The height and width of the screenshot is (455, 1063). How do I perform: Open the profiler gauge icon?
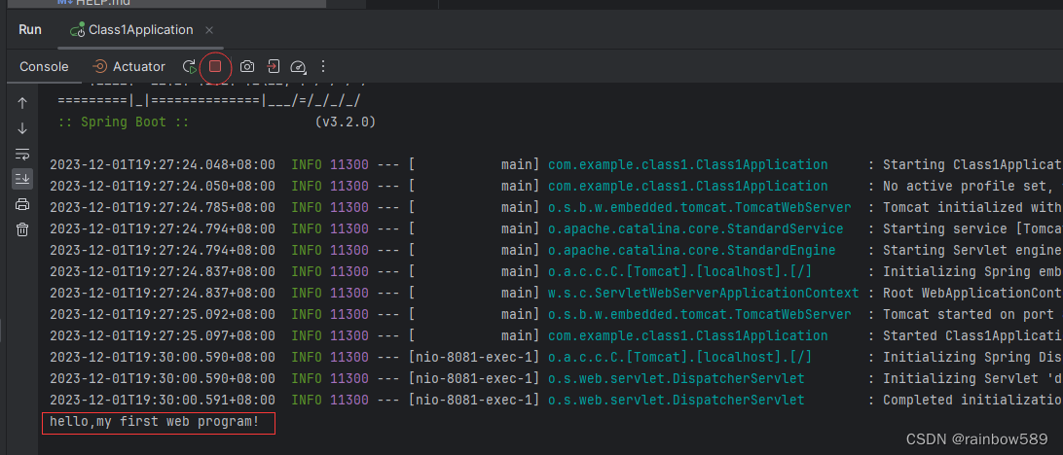point(298,66)
